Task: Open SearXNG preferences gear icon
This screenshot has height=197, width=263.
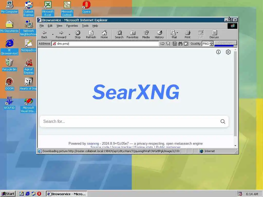Action: tap(228, 52)
